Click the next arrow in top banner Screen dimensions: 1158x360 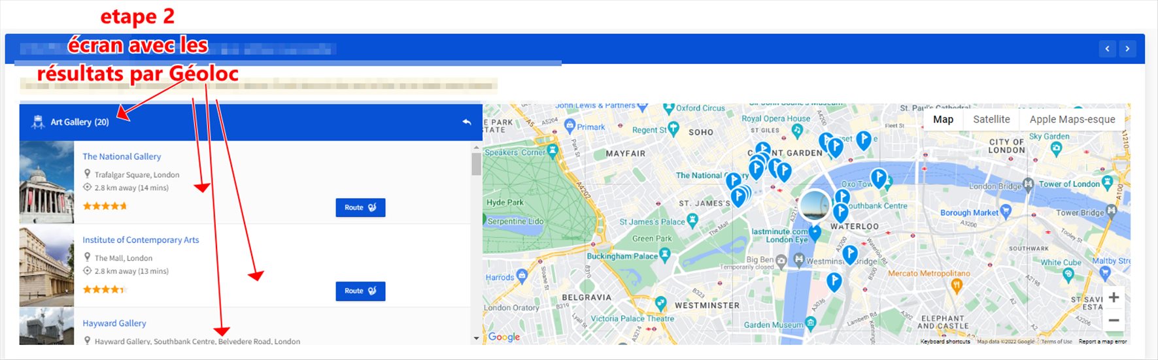coord(1127,48)
